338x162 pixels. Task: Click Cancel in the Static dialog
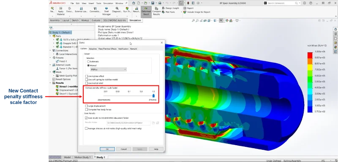(x=123, y=149)
